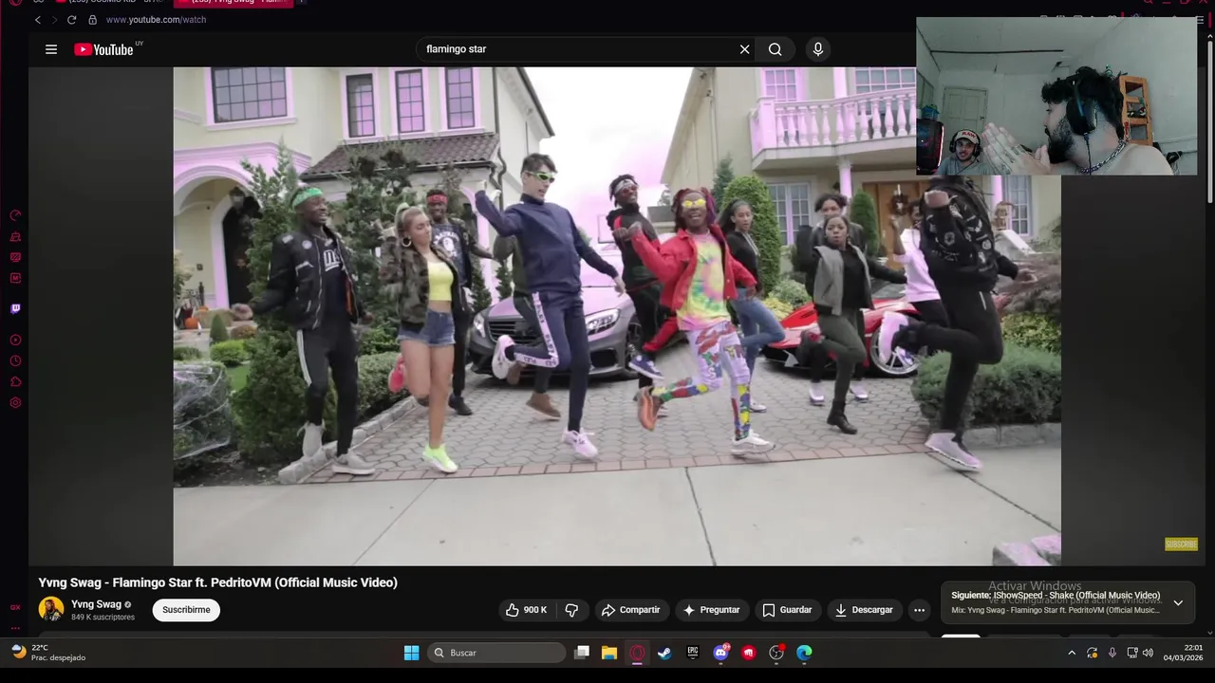
Task: Save video with the Guardar button
Action: tap(787, 610)
